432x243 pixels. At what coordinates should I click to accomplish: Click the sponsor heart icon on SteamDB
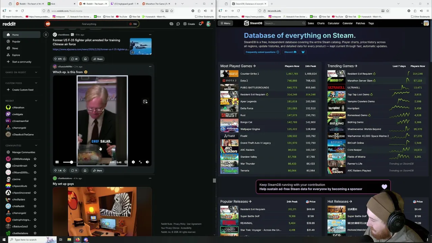(384, 187)
